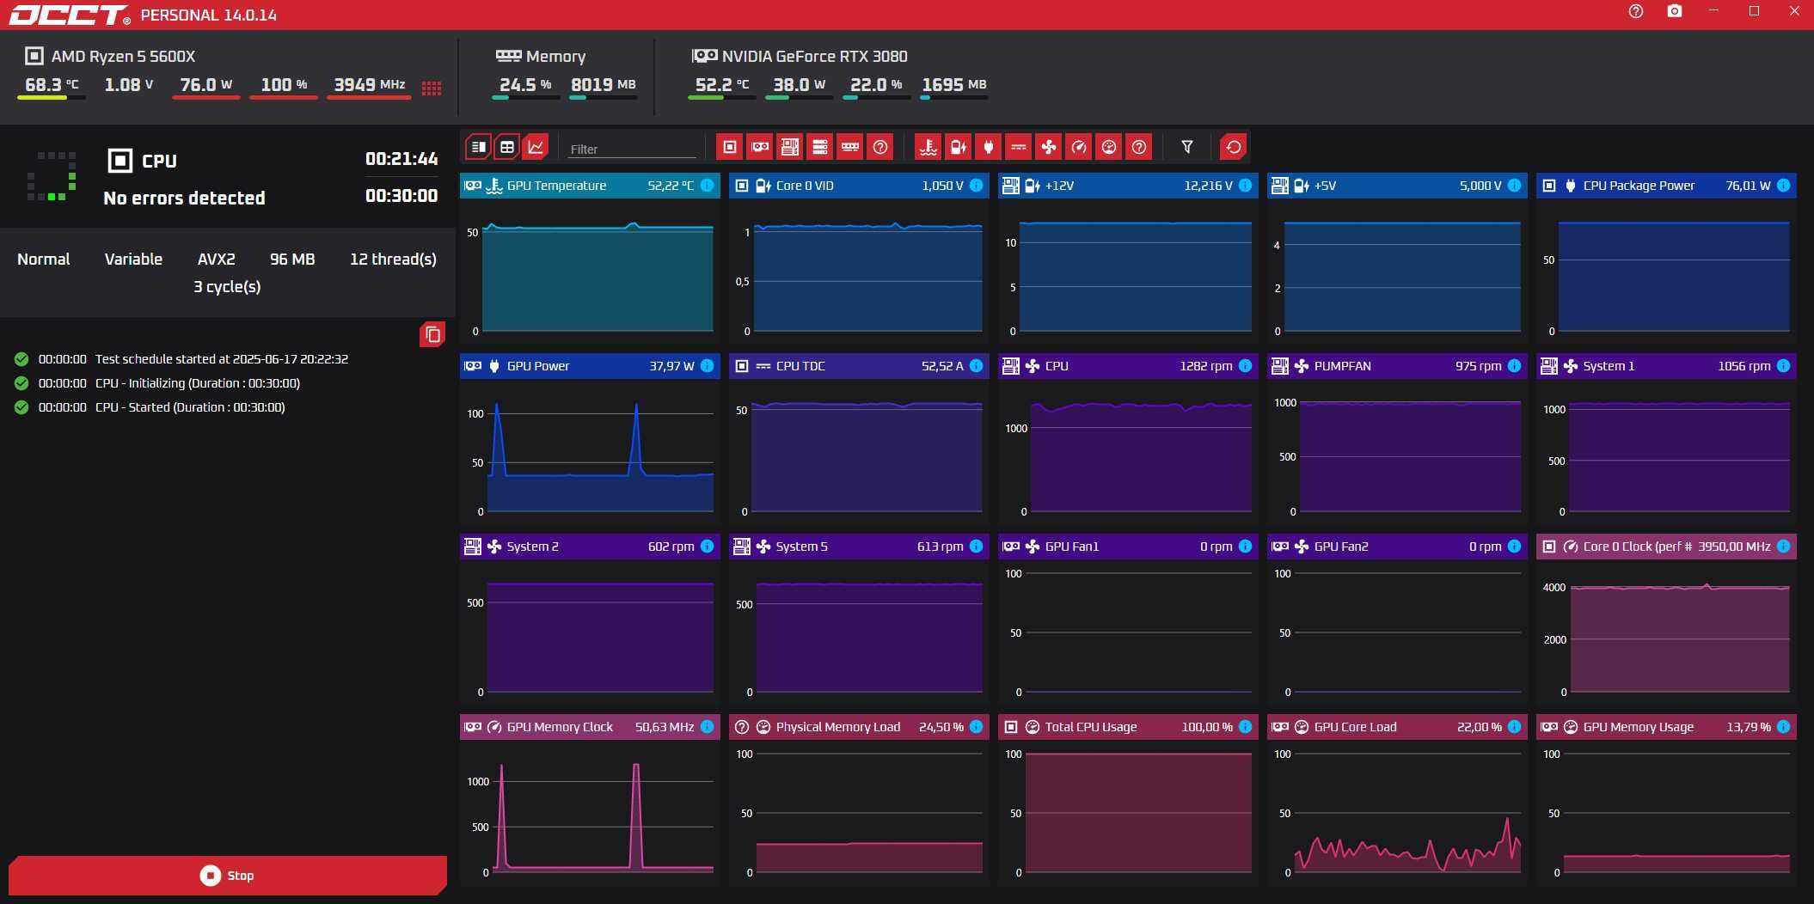This screenshot has height=904, width=1814.
Task: Click the Variable load type label
Action: [x=133, y=259]
